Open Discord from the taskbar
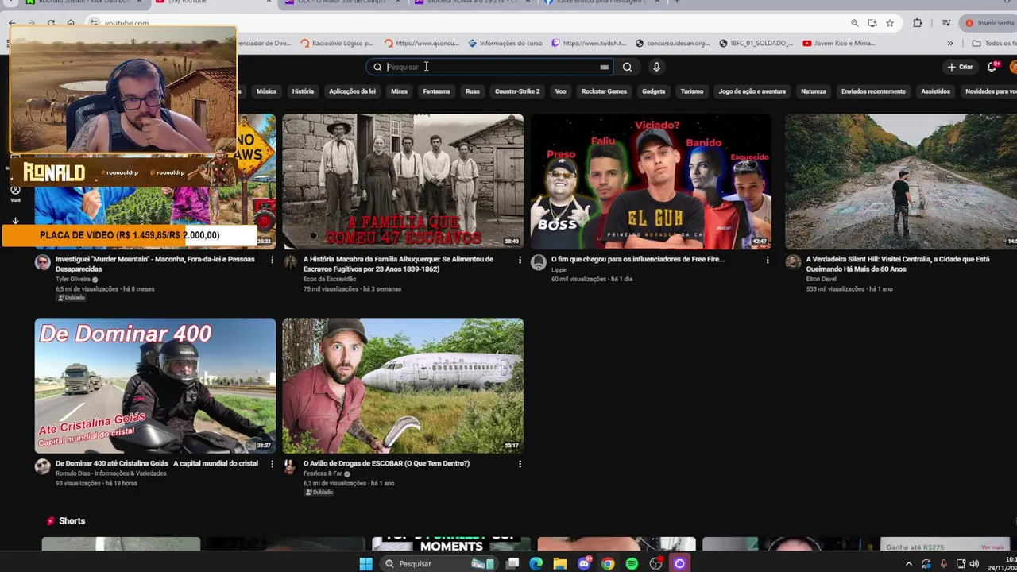The image size is (1017, 572). [584, 563]
